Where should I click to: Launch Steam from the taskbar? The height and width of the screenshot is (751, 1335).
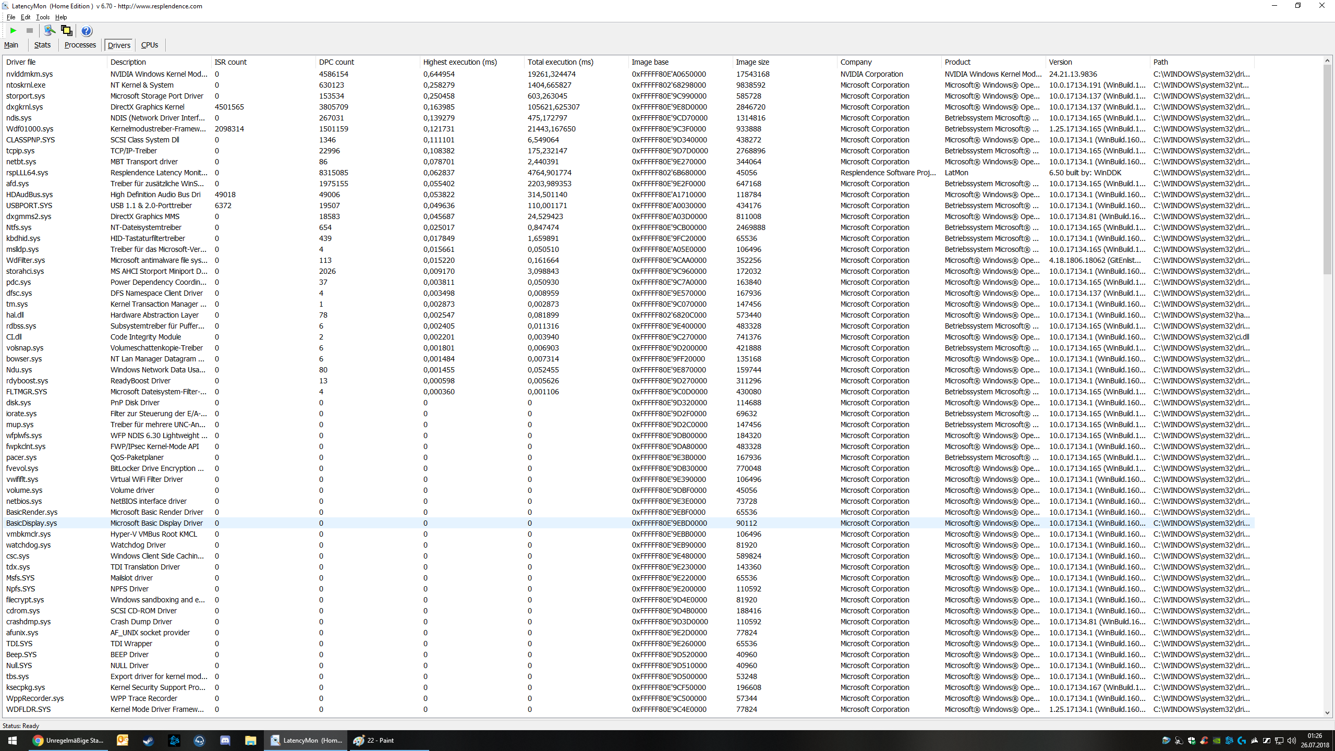[148, 740]
